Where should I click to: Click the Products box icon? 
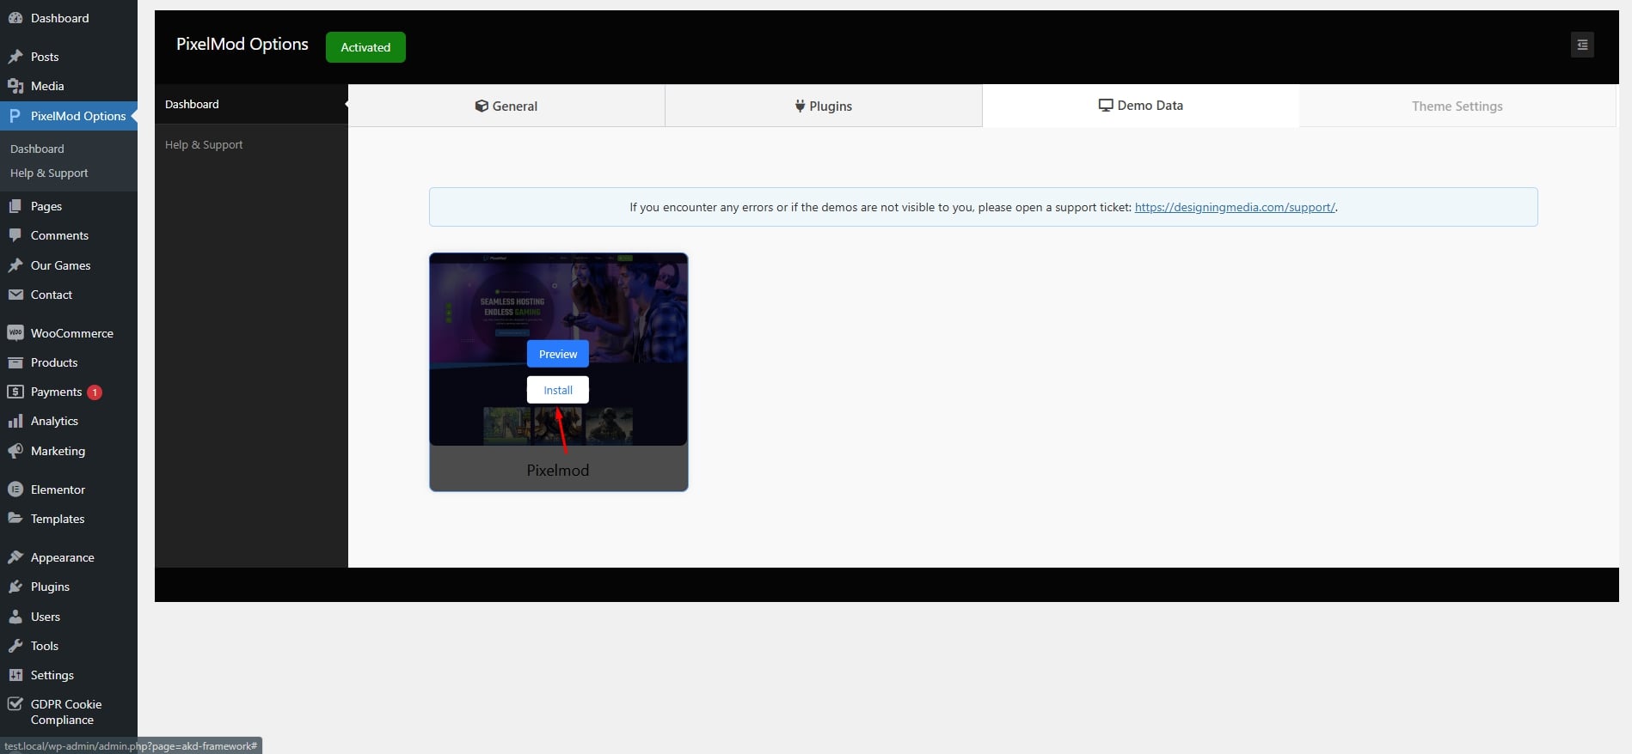tap(15, 362)
